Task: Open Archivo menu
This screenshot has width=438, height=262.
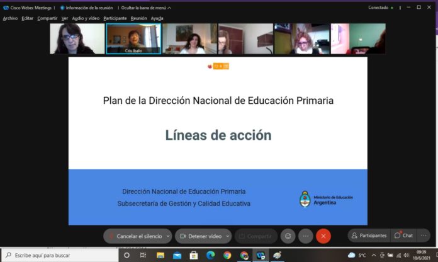Action: point(10,18)
